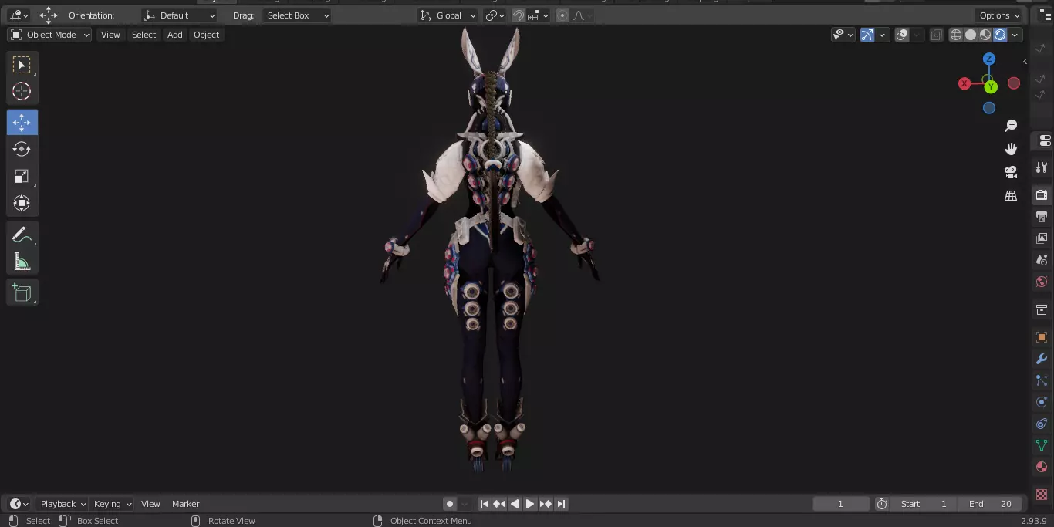Viewport: 1054px width, 527px height.
Task: Click the Zoom view magnifier icon
Action: 1011,126
